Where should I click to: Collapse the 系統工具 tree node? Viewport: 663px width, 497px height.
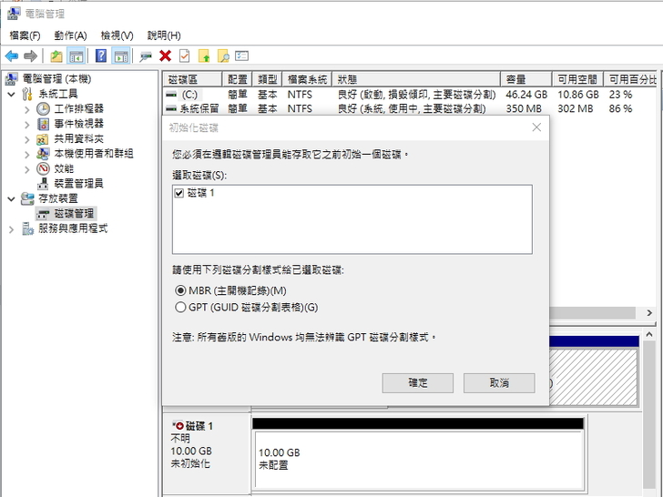[x=12, y=94]
